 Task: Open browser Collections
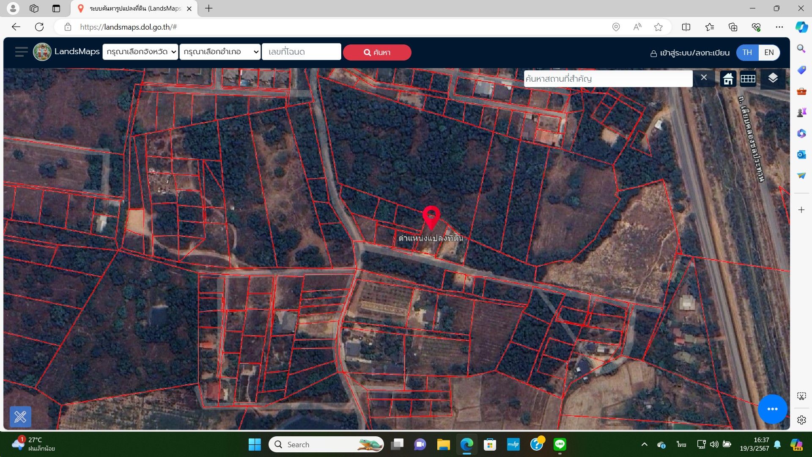coord(733,27)
